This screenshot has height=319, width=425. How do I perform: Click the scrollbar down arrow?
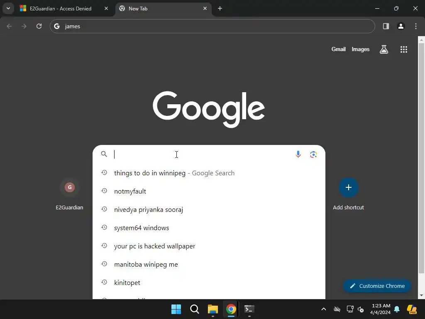coord(421,295)
